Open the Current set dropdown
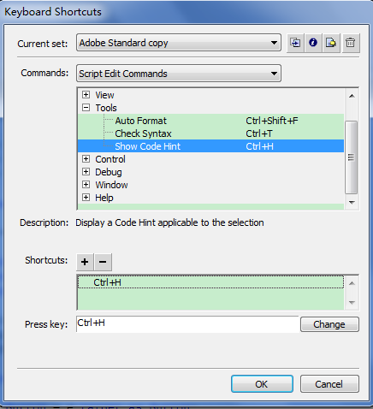The height and width of the screenshot is (409, 373). (x=179, y=43)
